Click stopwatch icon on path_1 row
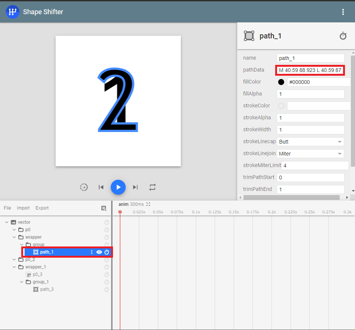This screenshot has width=355, height=330. 107,252
